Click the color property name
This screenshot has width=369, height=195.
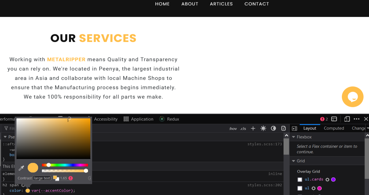(15, 190)
